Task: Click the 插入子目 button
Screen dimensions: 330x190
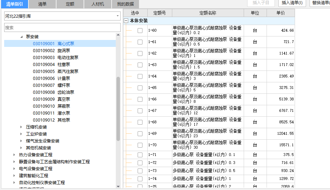Action: pos(261,3)
